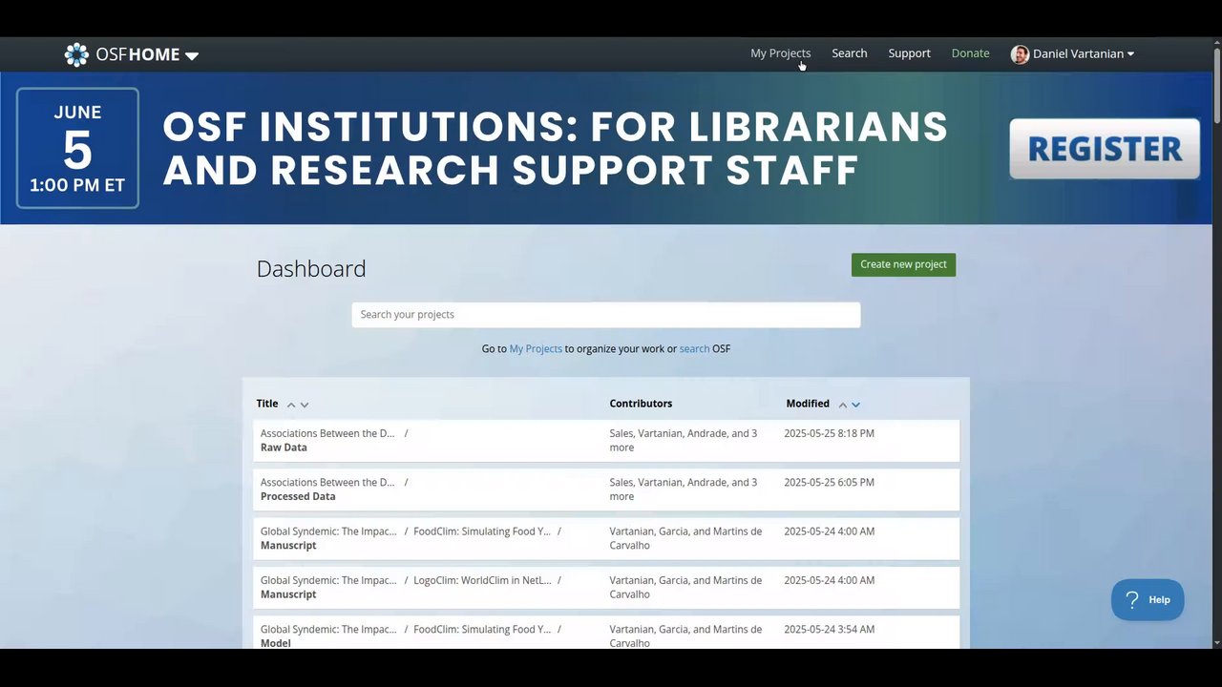Open the LogoClim Manuscript row
The height and width of the screenshot is (687, 1222).
pyautogui.click(x=606, y=588)
